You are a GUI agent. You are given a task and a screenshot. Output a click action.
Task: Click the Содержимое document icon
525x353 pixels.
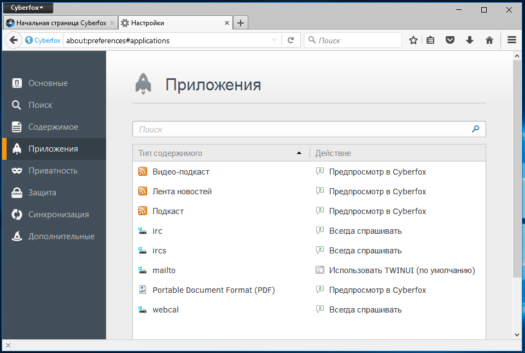[x=17, y=127]
